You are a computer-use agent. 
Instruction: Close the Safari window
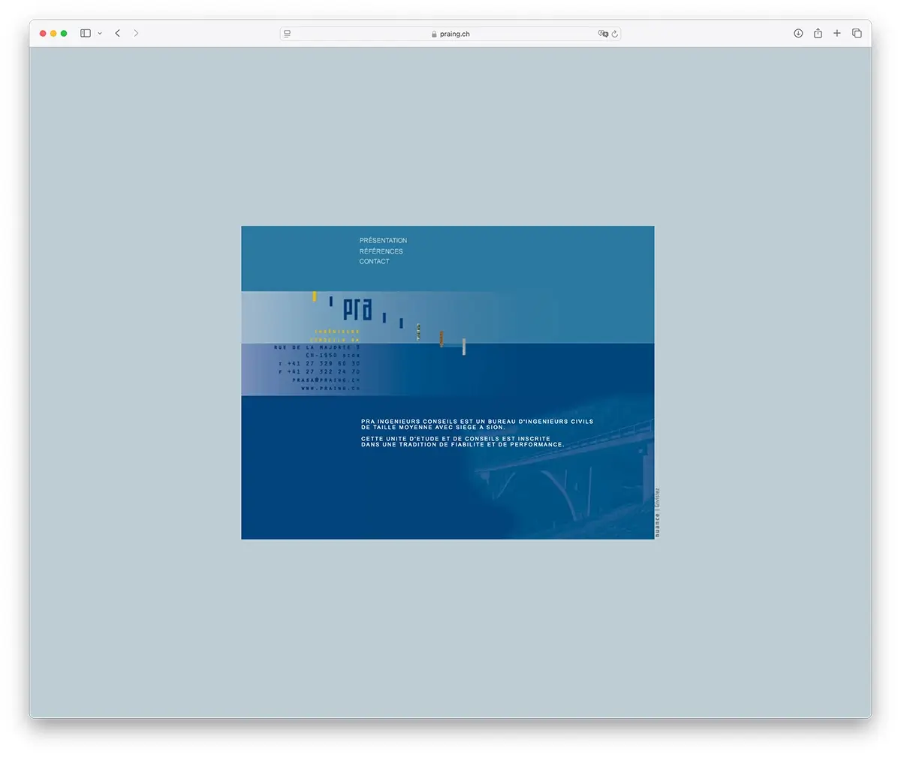click(x=43, y=33)
